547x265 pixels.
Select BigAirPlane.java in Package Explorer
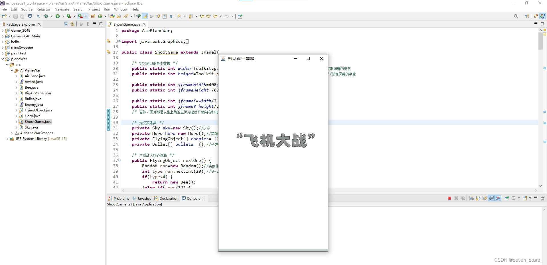38,93
